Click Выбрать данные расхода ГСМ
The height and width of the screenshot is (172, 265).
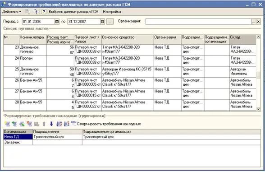(x=73, y=12)
